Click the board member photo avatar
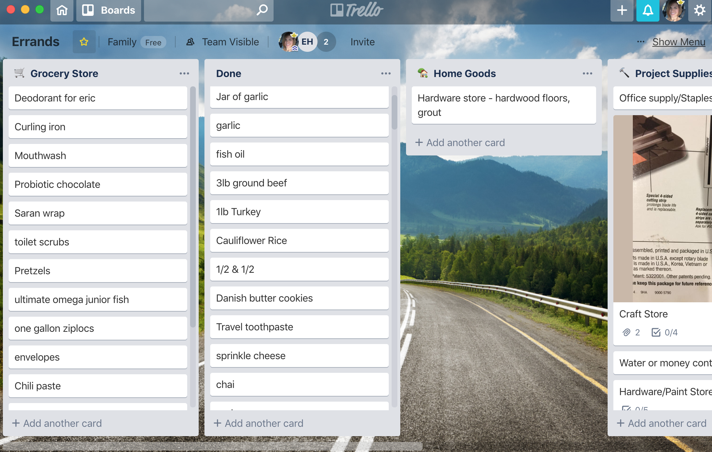This screenshot has height=452, width=712. pyautogui.click(x=288, y=42)
